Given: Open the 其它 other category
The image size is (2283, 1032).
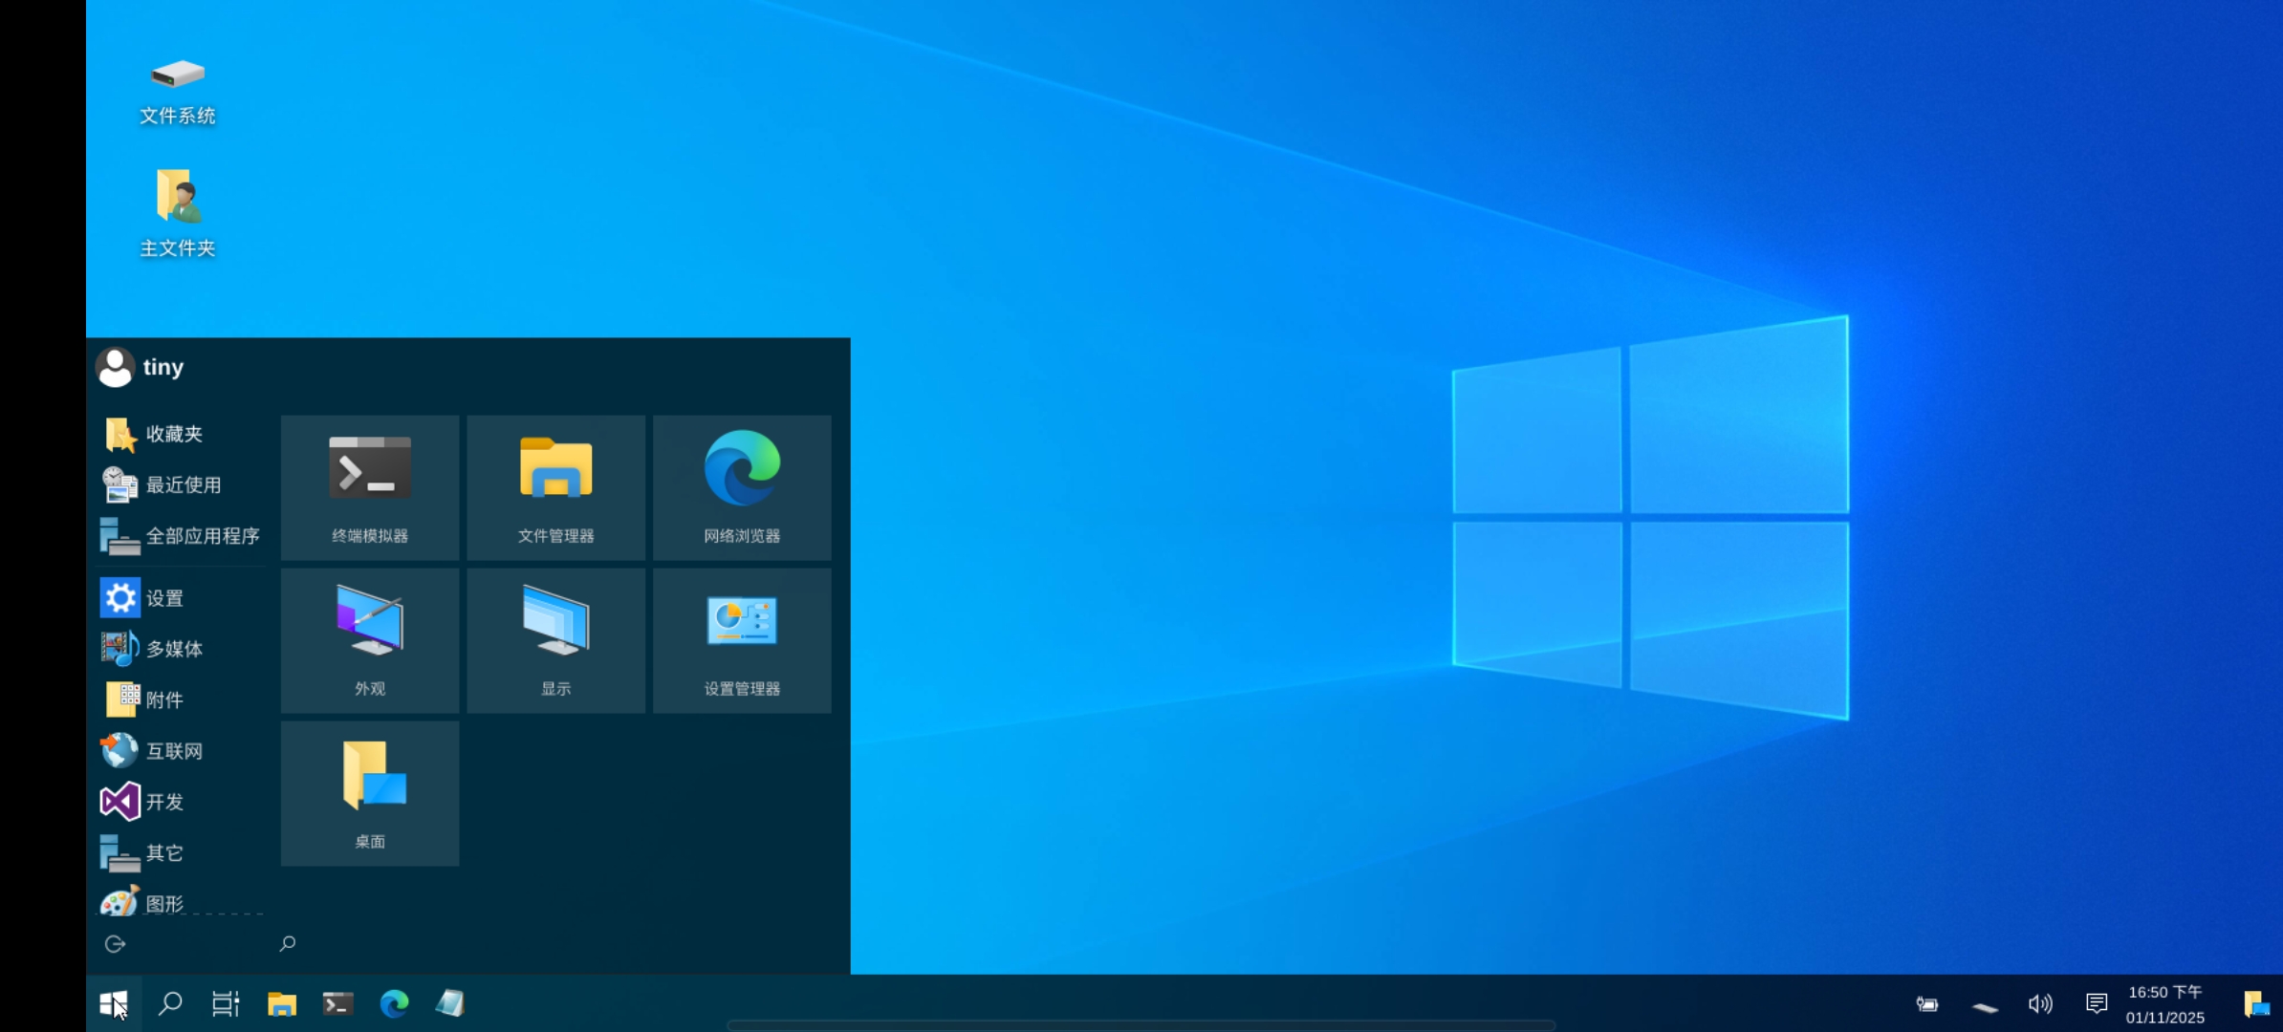Looking at the screenshot, I should [180, 852].
